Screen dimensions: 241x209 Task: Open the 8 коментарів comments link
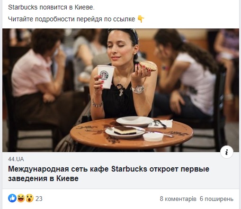tap(178, 199)
